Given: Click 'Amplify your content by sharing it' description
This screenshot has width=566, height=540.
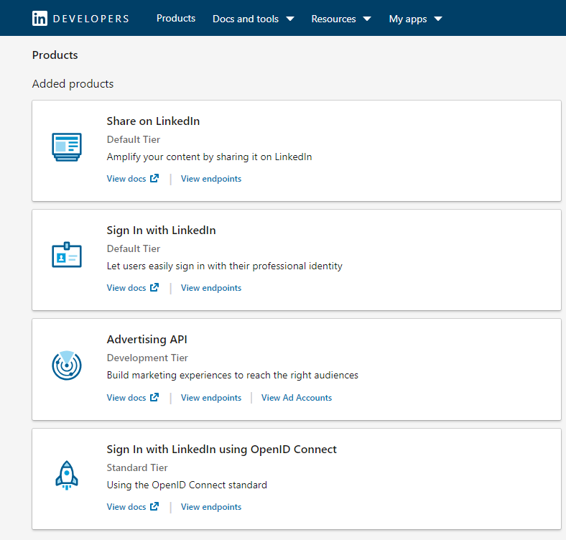Looking at the screenshot, I should coord(209,157).
